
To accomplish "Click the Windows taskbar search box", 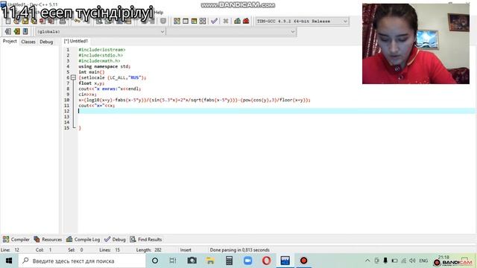I will pyautogui.click(x=82, y=261).
